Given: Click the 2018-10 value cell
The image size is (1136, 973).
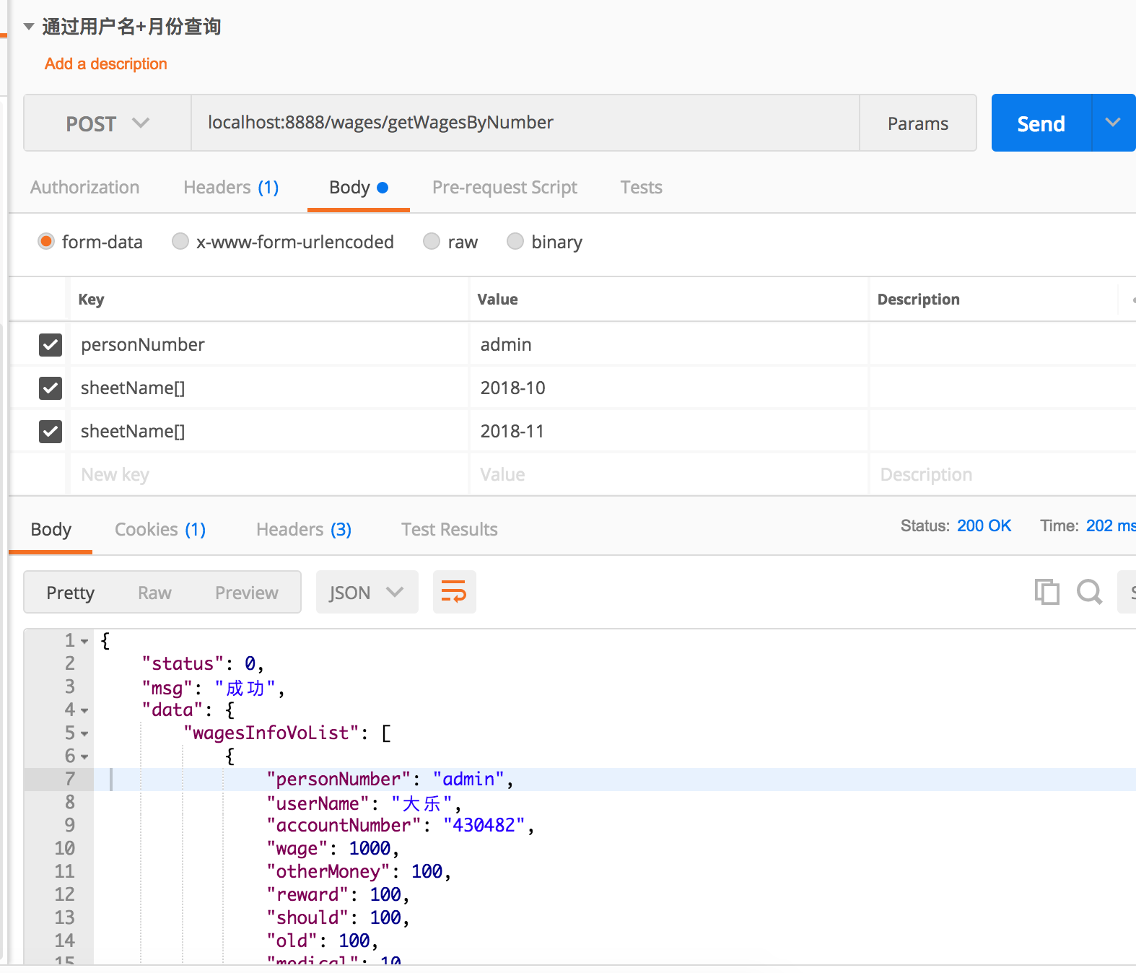Looking at the screenshot, I should [669, 388].
